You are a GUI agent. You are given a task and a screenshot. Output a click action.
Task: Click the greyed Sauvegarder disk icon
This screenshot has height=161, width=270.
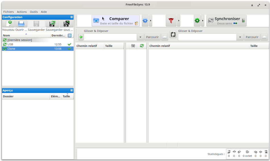click(x=36, y=24)
